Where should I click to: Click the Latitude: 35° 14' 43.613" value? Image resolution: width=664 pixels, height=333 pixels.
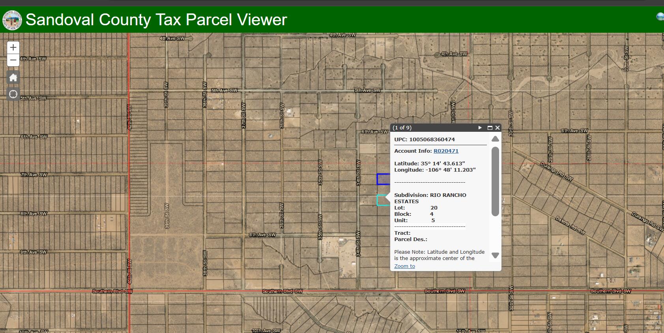coord(430,163)
